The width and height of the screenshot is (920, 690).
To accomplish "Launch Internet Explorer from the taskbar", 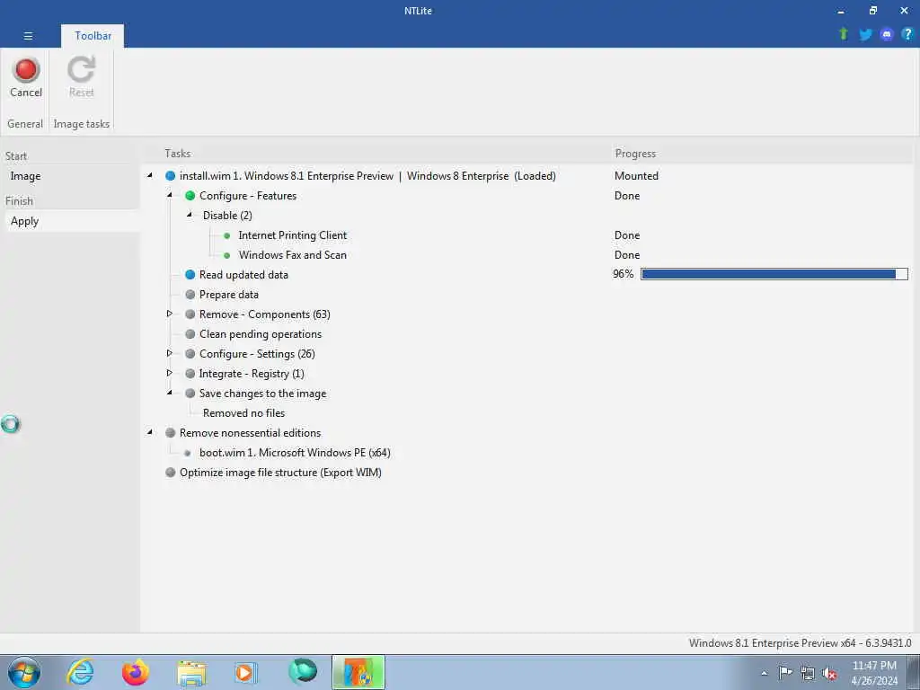I will point(80,672).
